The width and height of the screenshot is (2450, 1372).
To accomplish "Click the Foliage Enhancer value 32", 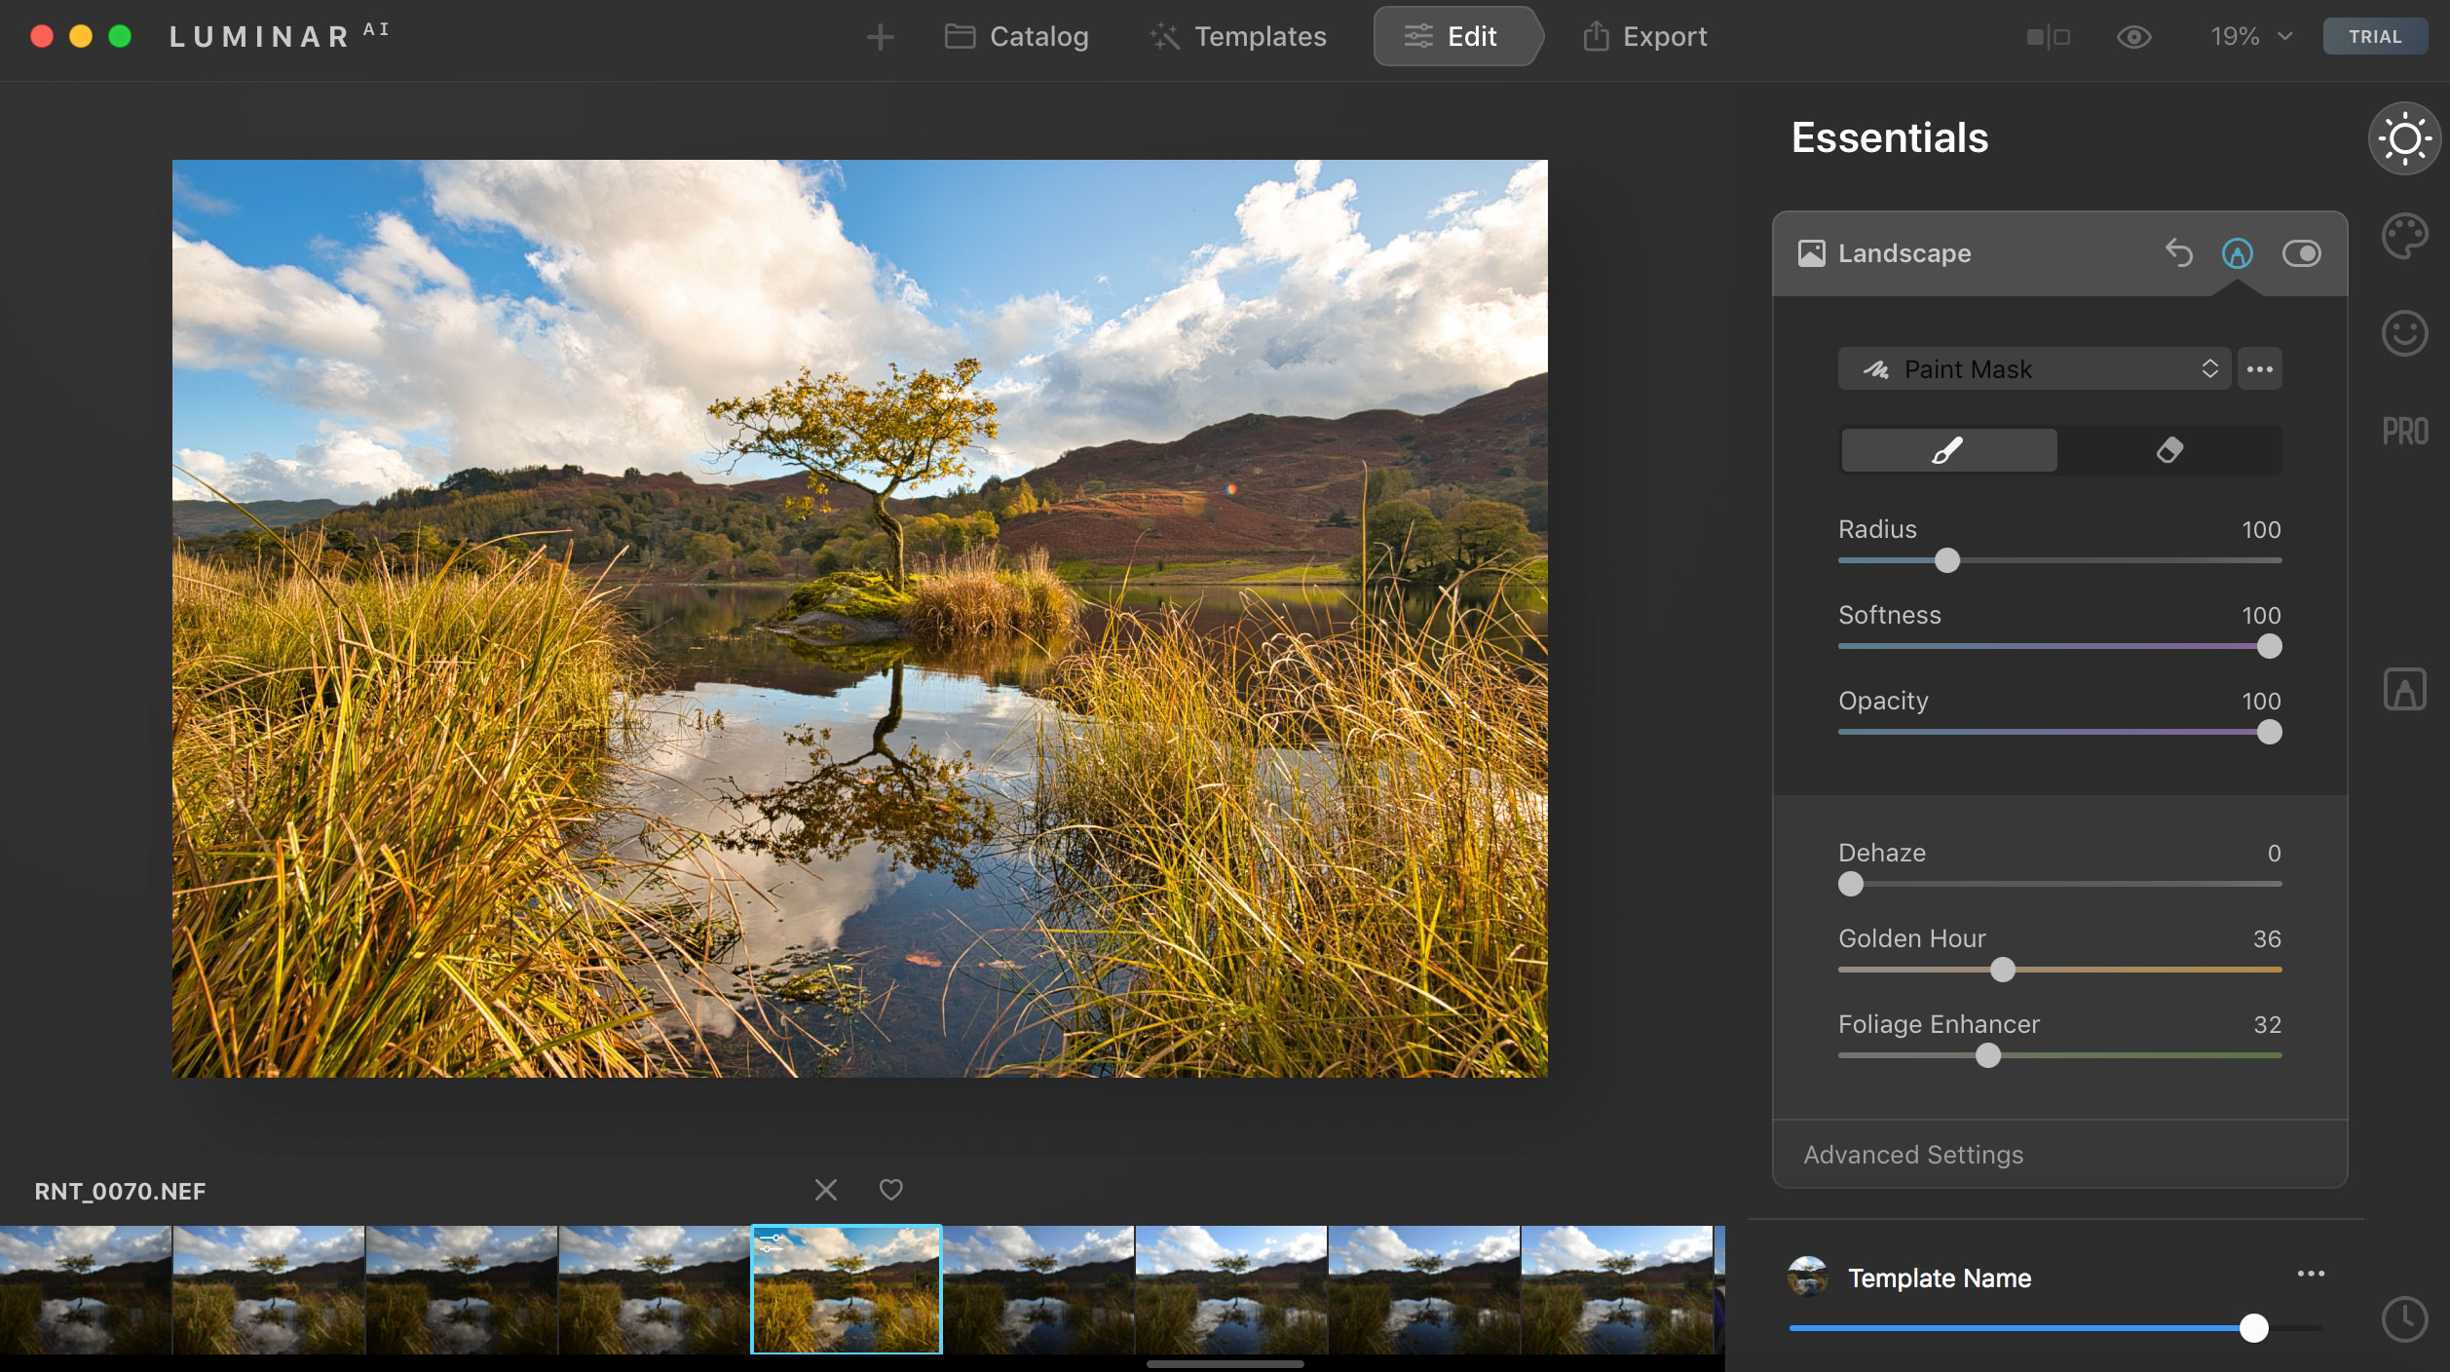I will tap(2267, 1024).
